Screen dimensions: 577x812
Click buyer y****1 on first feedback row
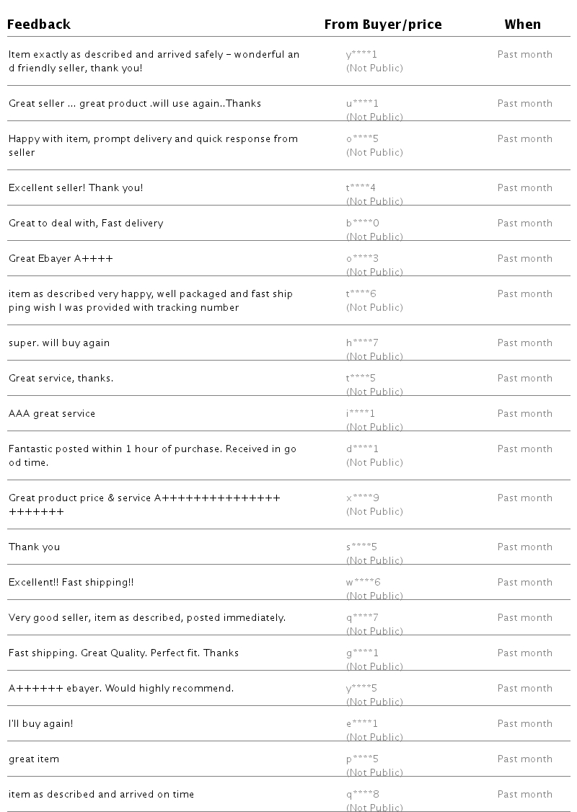pyautogui.click(x=361, y=55)
